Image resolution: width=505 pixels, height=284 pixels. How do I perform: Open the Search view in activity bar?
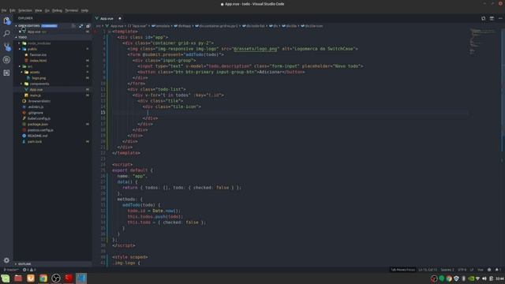6,33
